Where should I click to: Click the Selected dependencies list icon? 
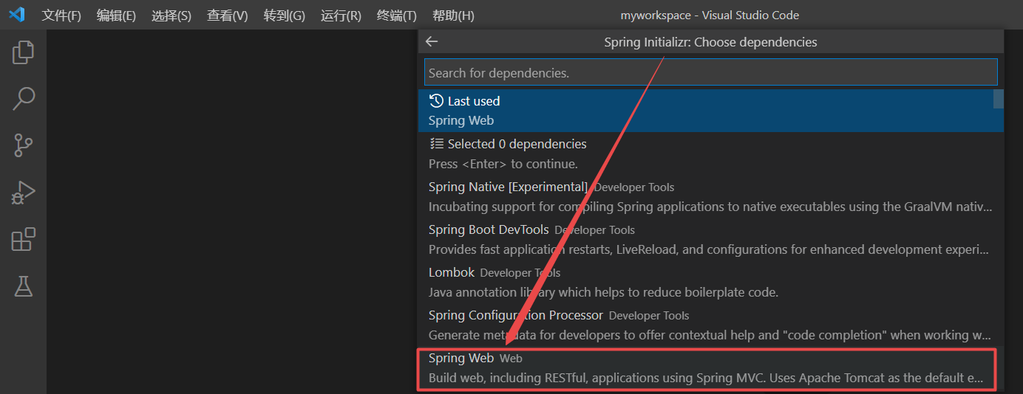click(436, 144)
